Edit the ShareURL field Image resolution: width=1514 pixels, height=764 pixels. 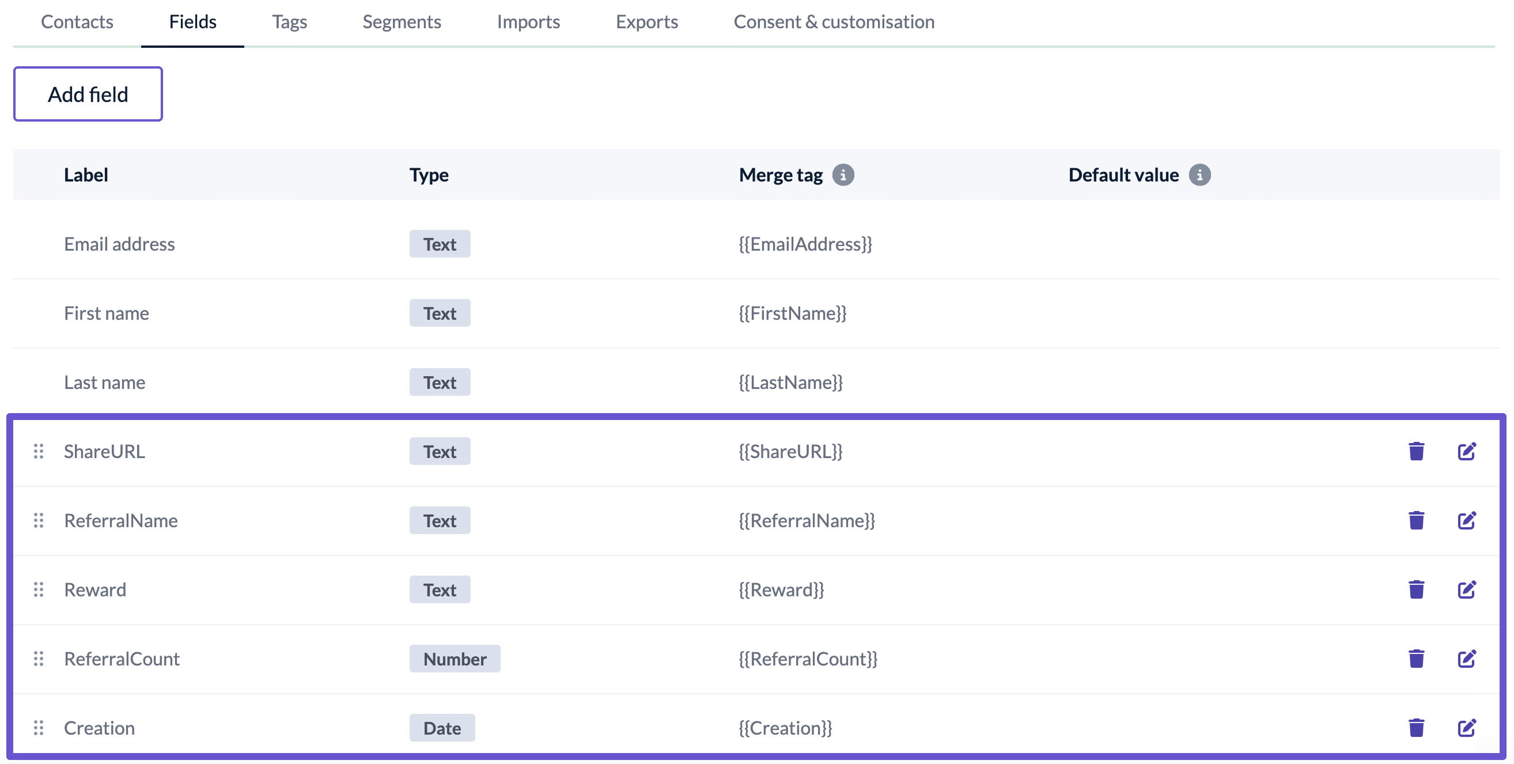coord(1467,451)
